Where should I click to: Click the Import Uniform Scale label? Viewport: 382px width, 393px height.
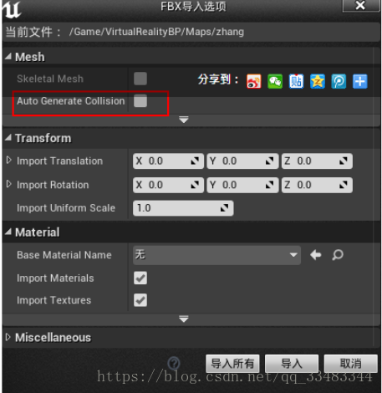(66, 208)
